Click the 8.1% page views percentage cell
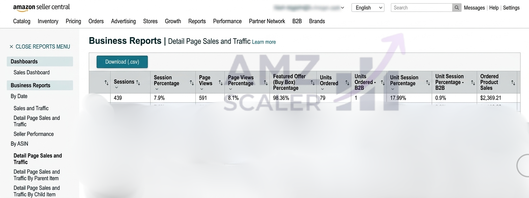 [x=247, y=98]
